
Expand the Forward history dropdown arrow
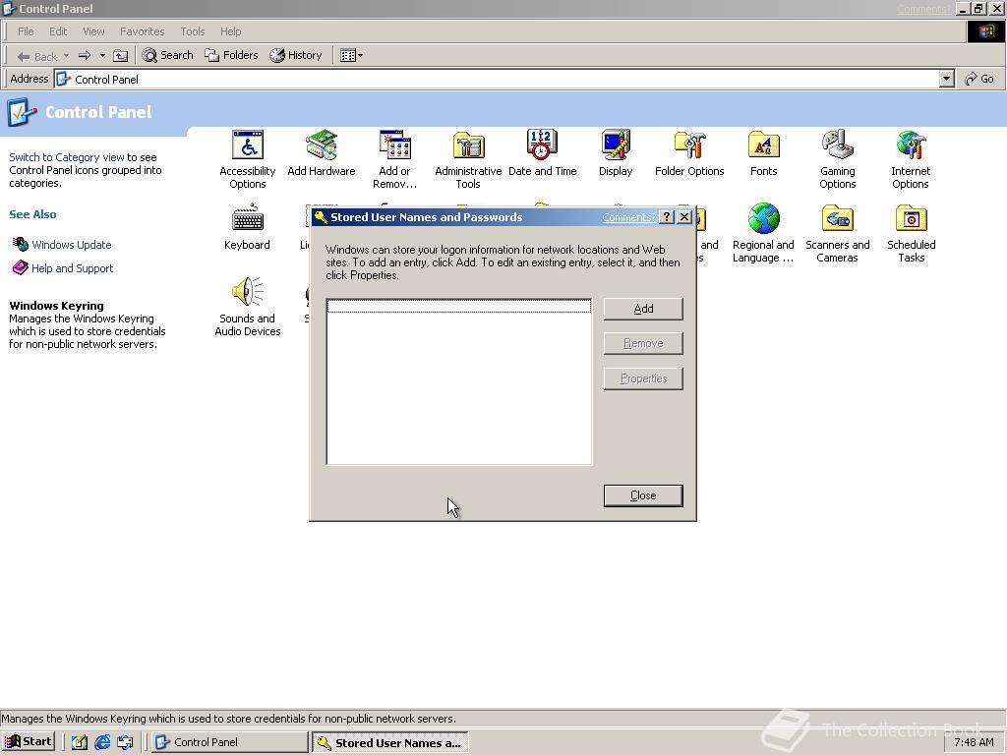point(102,56)
